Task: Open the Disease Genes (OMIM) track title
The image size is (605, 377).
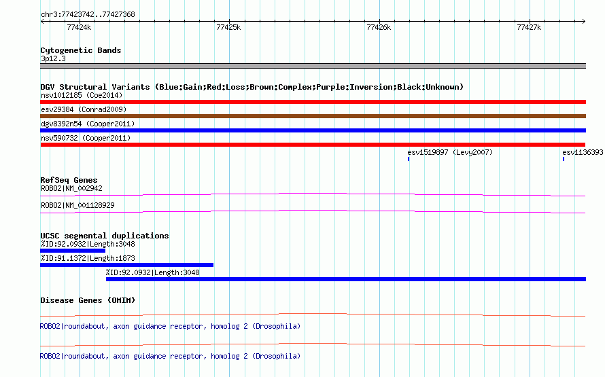Action: tap(88, 300)
